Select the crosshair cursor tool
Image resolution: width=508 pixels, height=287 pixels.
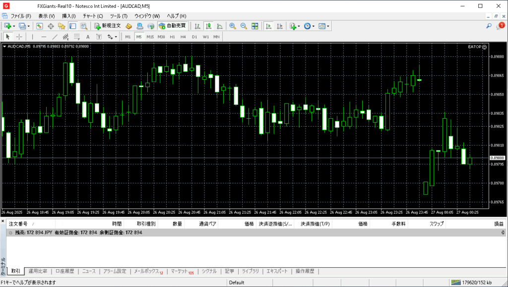(x=19, y=37)
